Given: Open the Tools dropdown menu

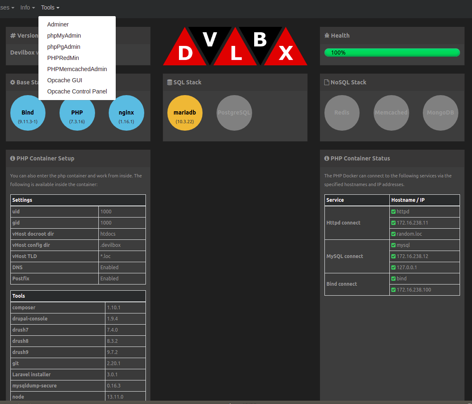Looking at the screenshot, I should [x=50, y=7].
